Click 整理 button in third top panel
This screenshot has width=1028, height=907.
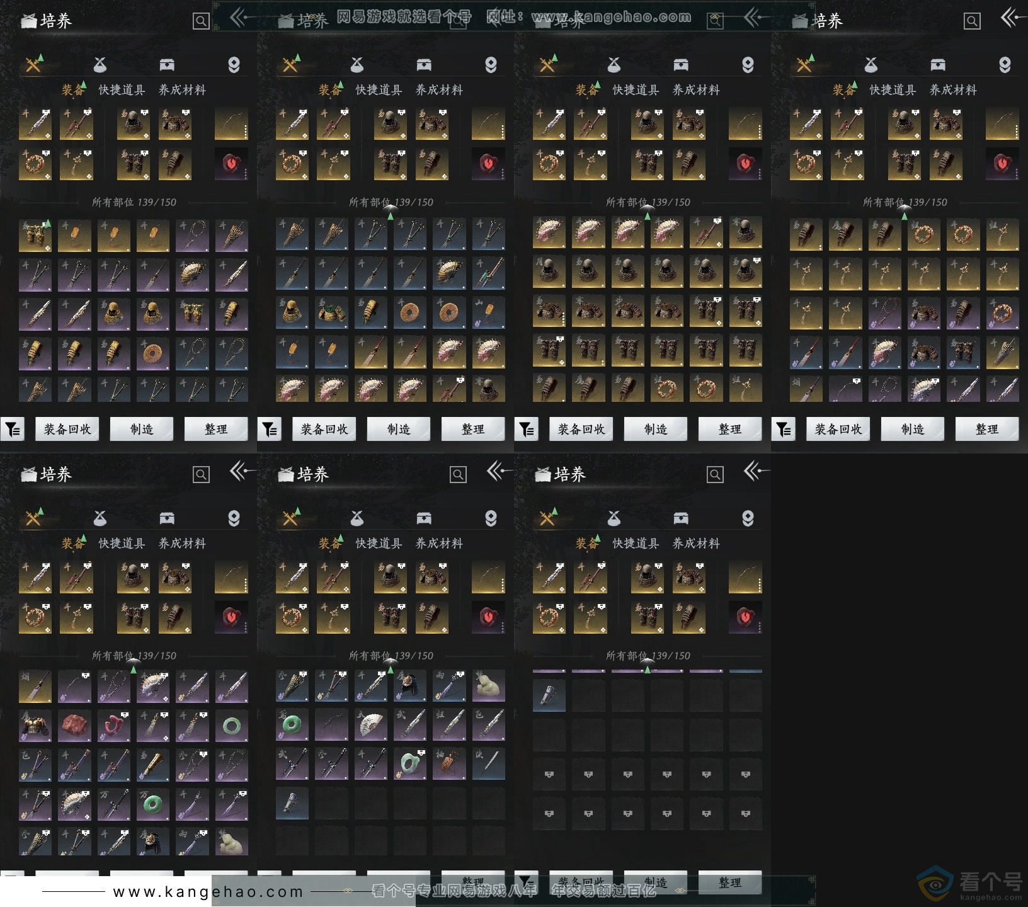[730, 429]
